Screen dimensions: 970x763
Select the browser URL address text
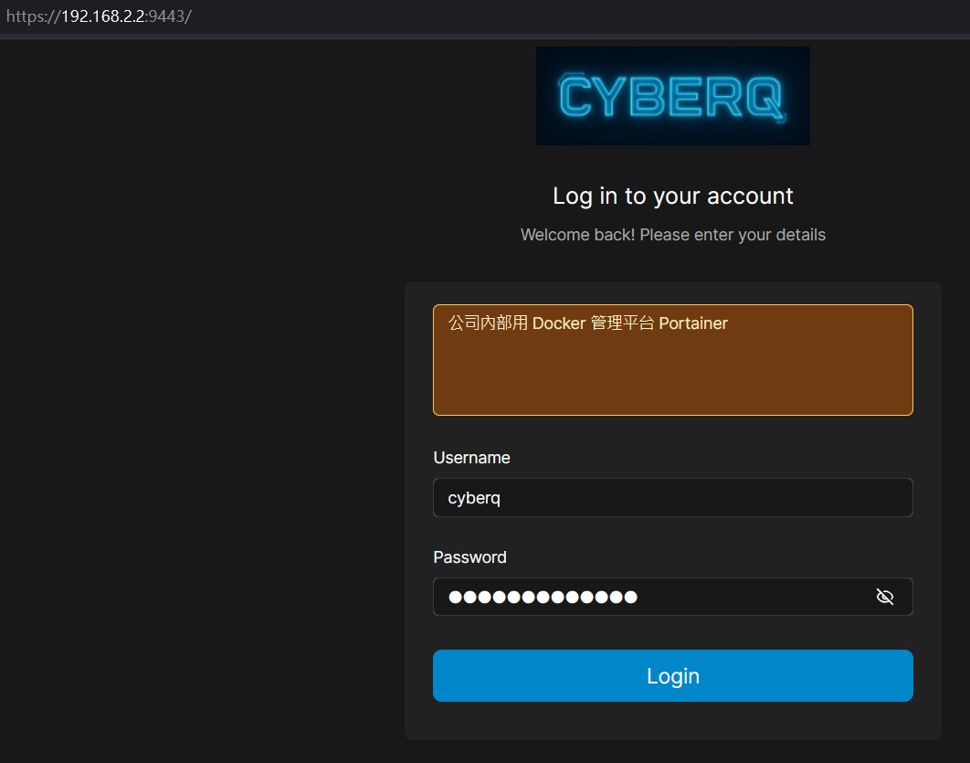(x=99, y=16)
